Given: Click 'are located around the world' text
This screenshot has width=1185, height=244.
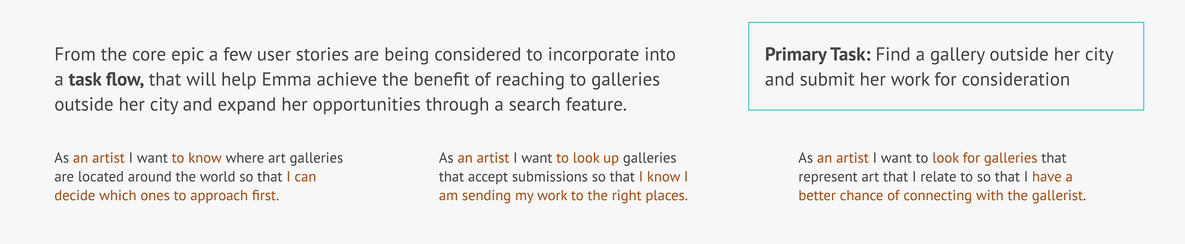Looking at the screenshot, I should (145, 177).
